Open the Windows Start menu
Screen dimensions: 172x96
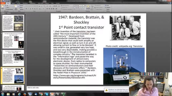(2, 94)
